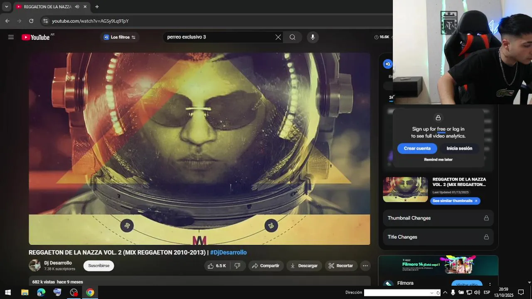
Task: Click the video player frame
Action: (x=199, y=149)
